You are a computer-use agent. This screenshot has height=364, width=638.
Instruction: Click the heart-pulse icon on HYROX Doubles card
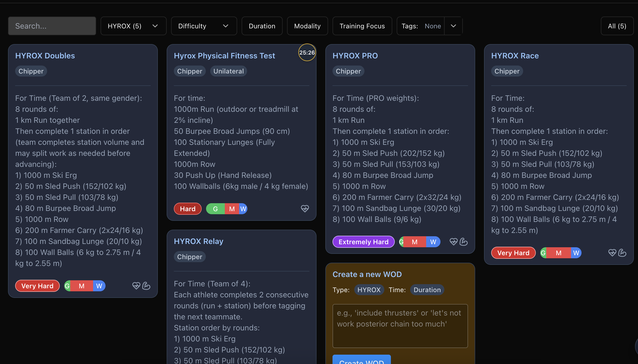[x=136, y=286]
